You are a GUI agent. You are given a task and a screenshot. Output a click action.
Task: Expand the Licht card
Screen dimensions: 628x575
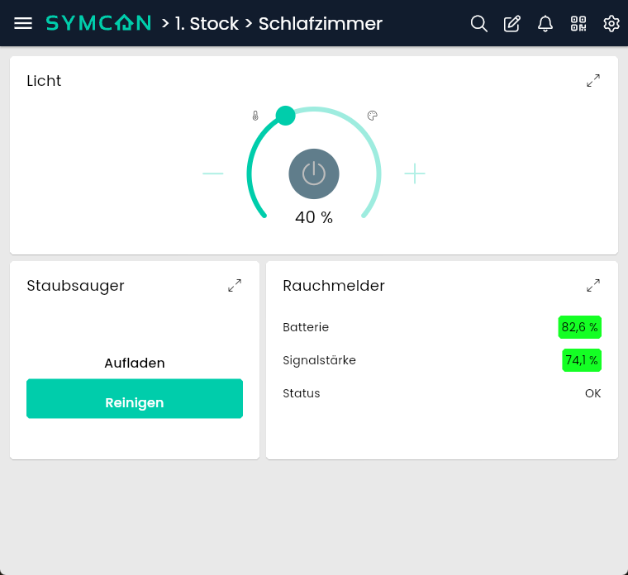593,80
